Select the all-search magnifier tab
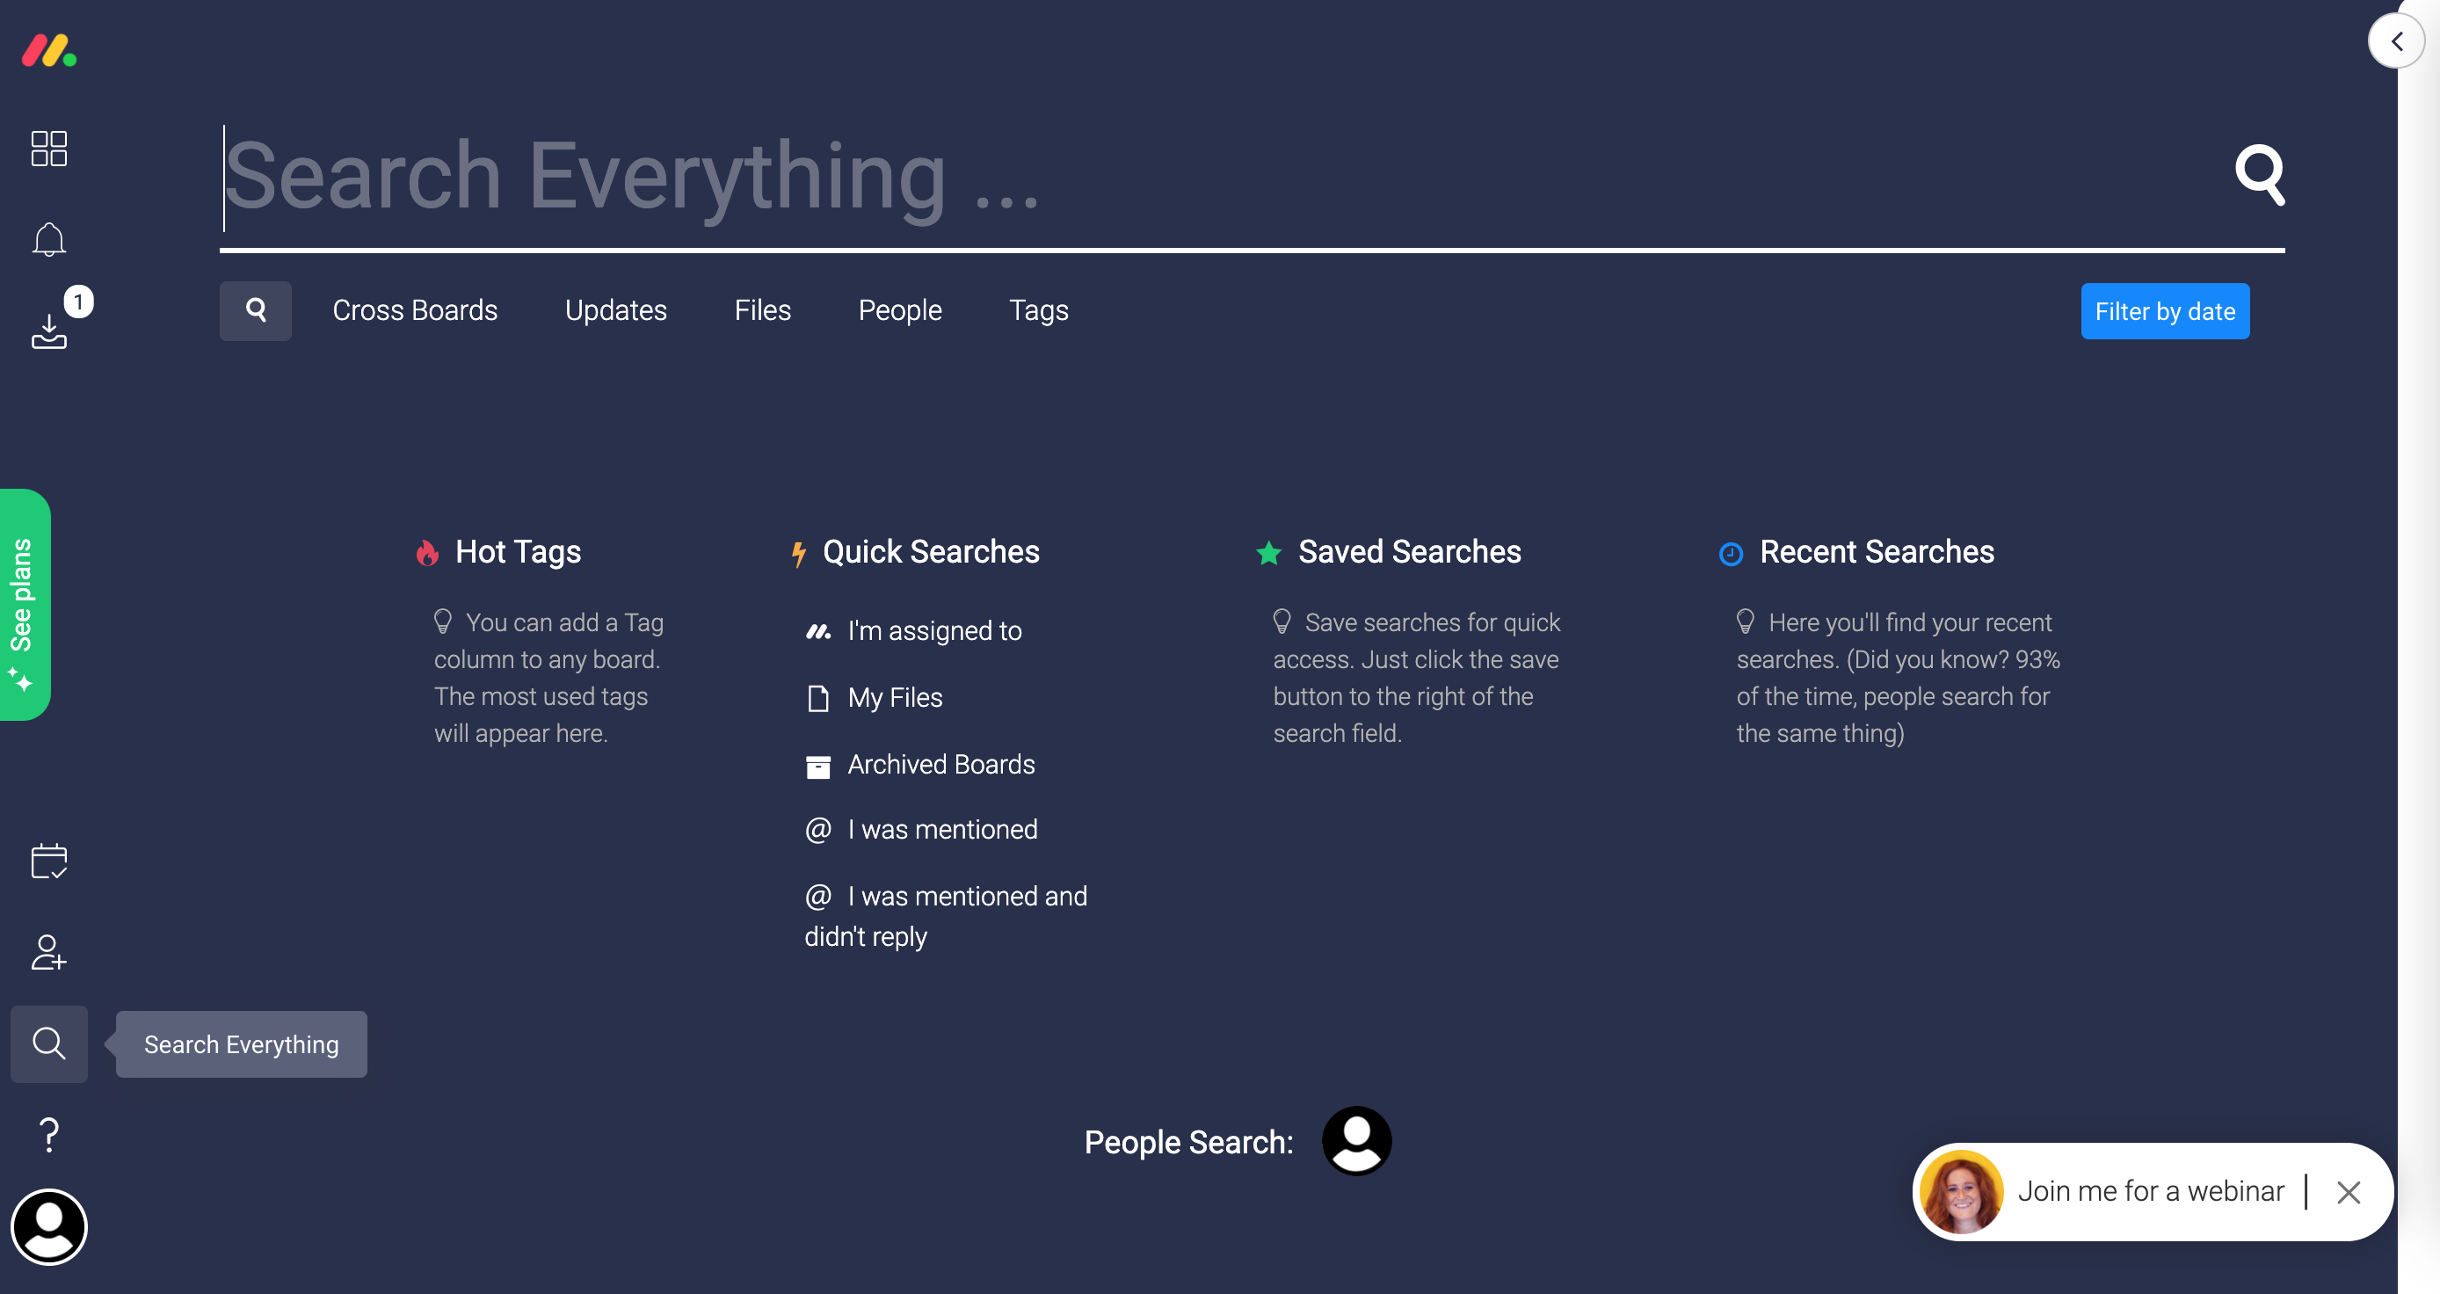This screenshot has height=1294, width=2440. 255,310
